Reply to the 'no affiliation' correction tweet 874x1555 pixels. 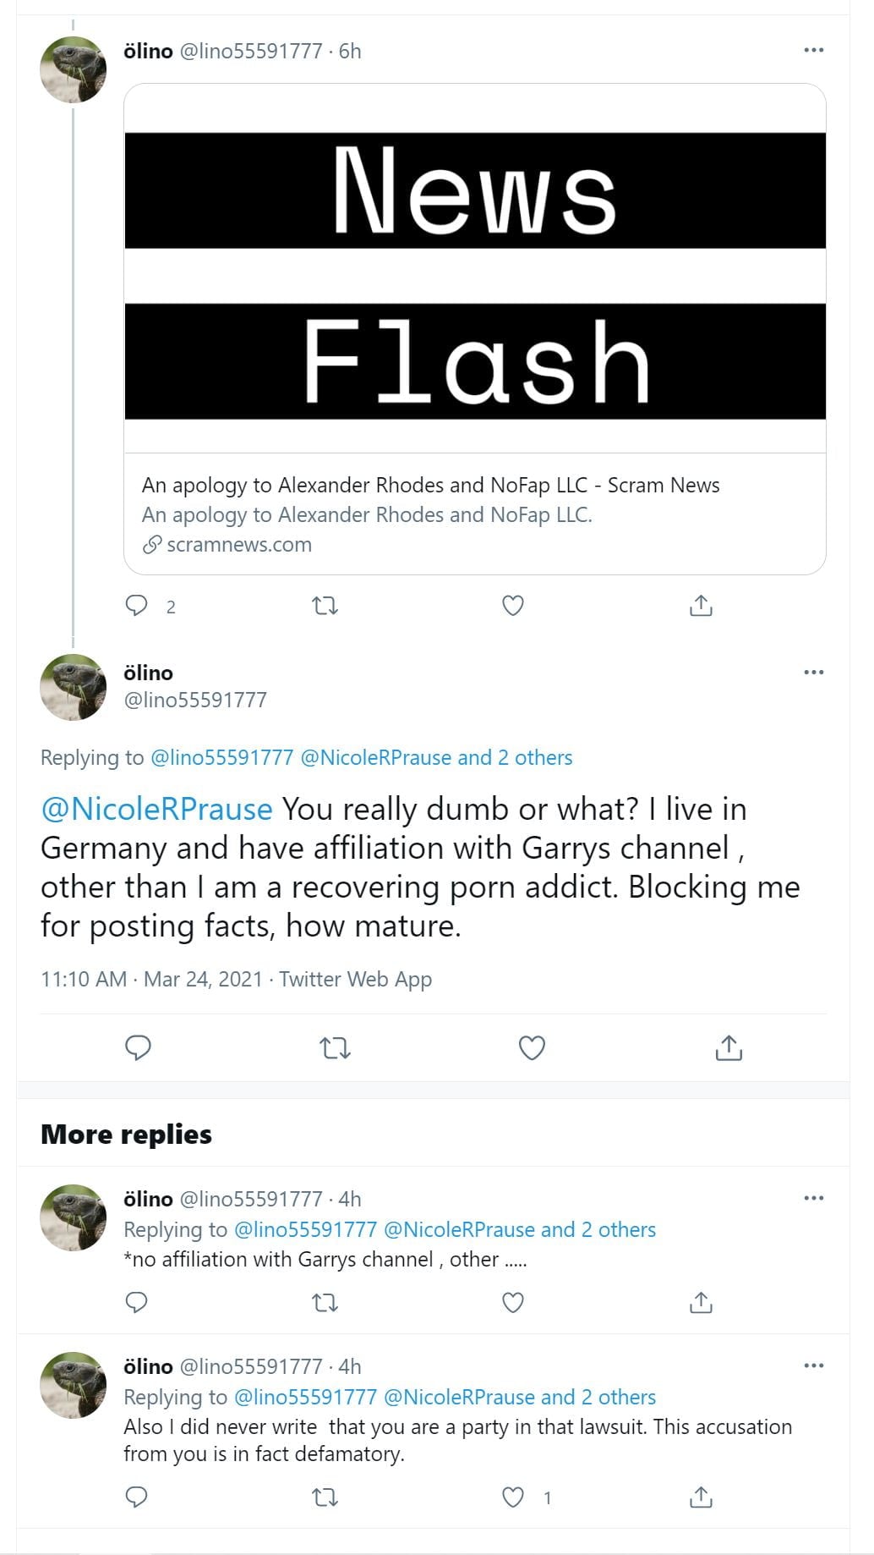coord(137,1303)
